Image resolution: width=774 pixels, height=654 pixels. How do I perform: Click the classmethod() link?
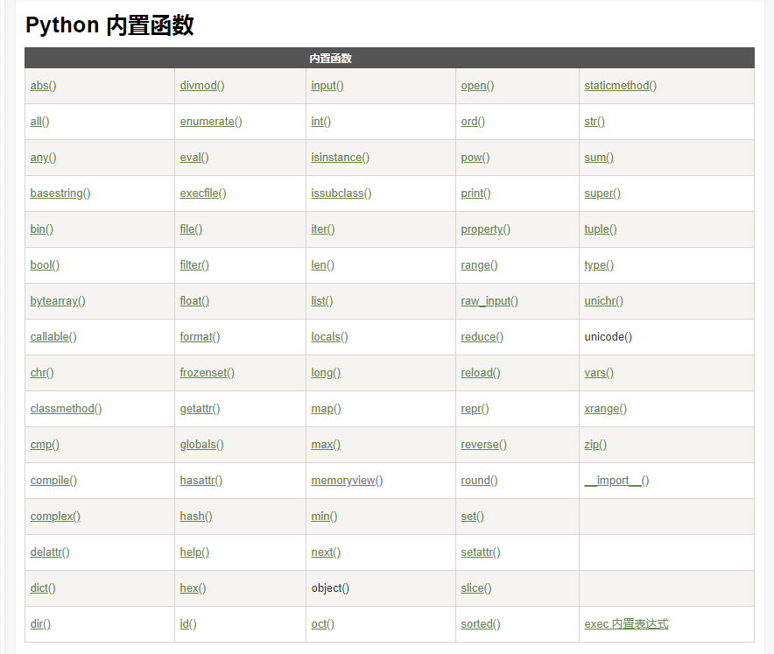coord(66,409)
